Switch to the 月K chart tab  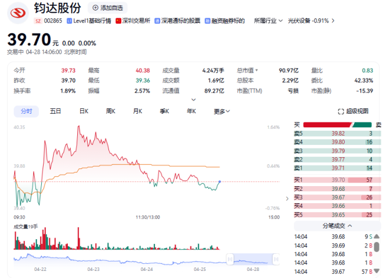coord(137,111)
